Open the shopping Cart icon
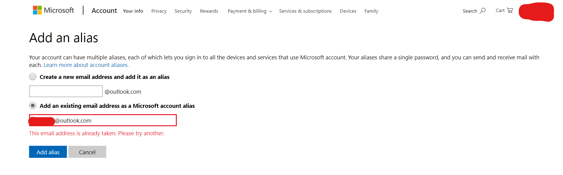 click(x=510, y=11)
